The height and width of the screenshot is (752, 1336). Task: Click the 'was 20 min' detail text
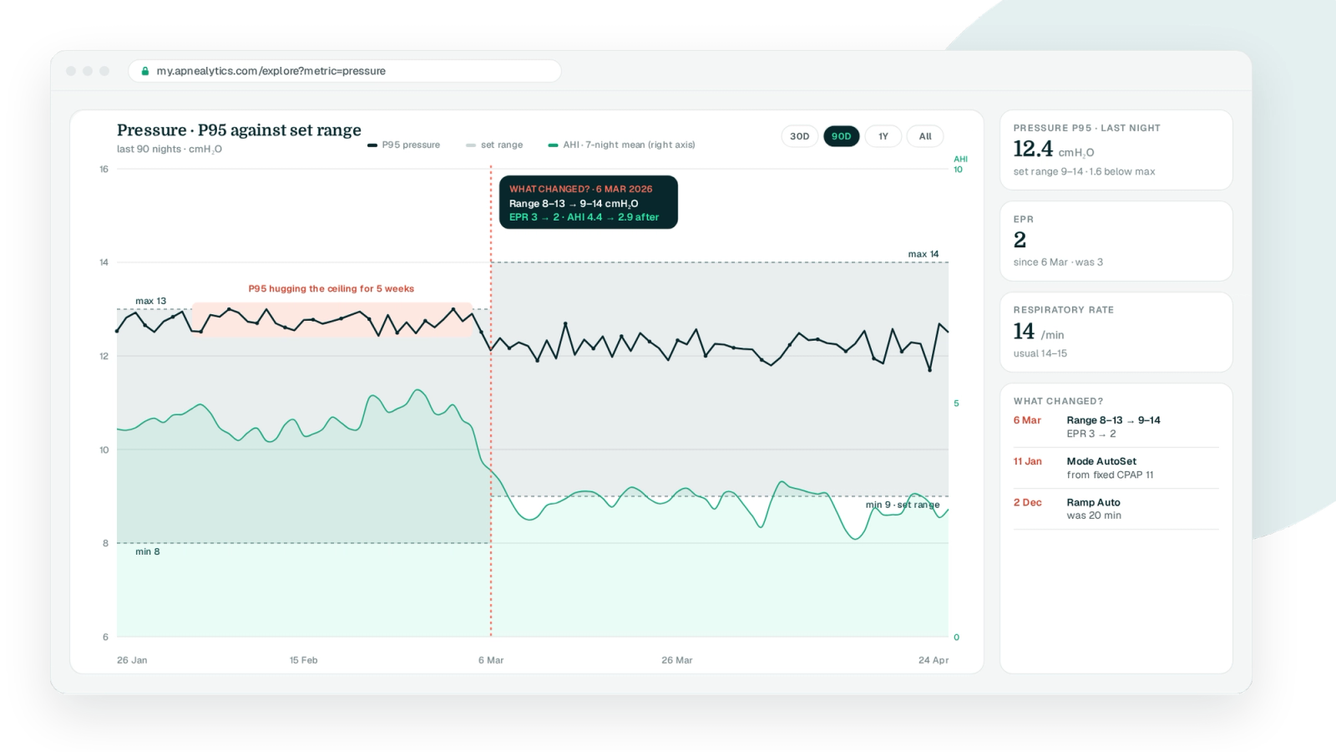pyautogui.click(x=1094, y=516)
